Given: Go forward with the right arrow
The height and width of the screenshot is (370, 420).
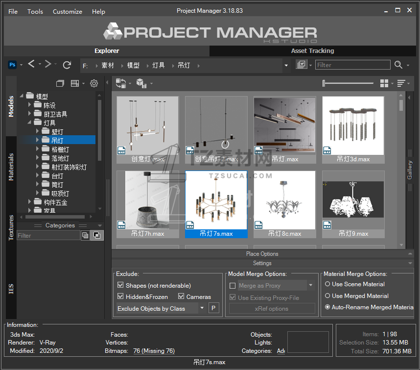Looking at the screenshot, I should pyautogui.click(x=47, y=64).
